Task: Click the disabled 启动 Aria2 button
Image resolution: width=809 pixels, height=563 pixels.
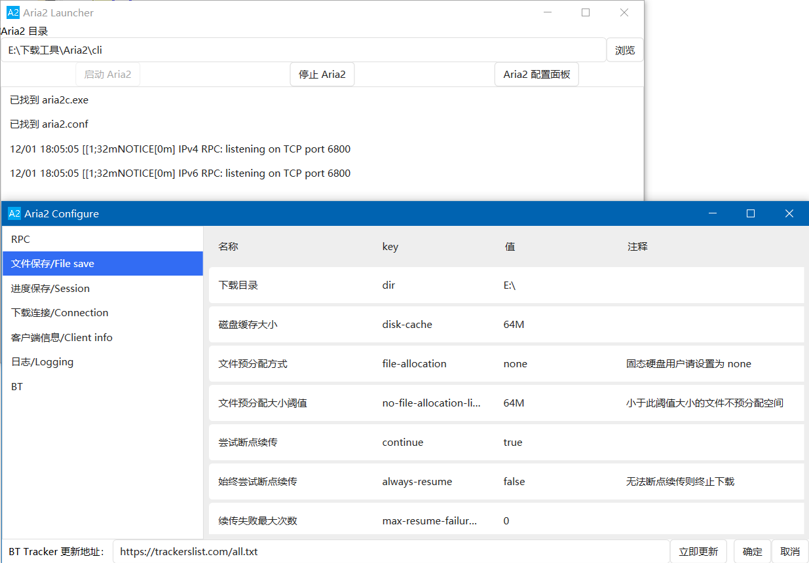Action: (107, 74)
